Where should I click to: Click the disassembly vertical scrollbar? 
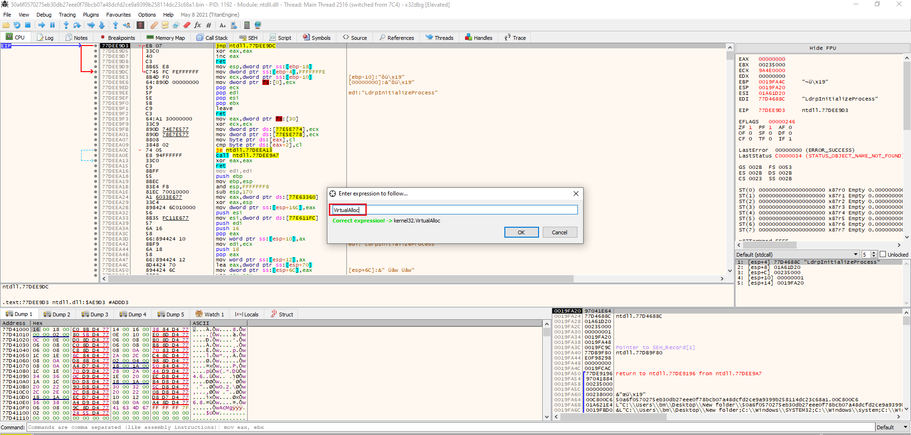pos(730,159)
